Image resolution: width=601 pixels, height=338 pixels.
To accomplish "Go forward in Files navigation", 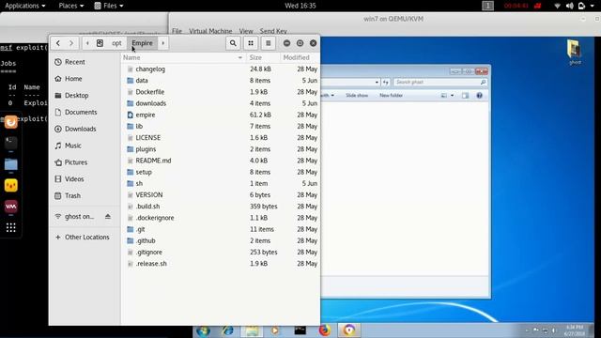I will coord(71,43).
